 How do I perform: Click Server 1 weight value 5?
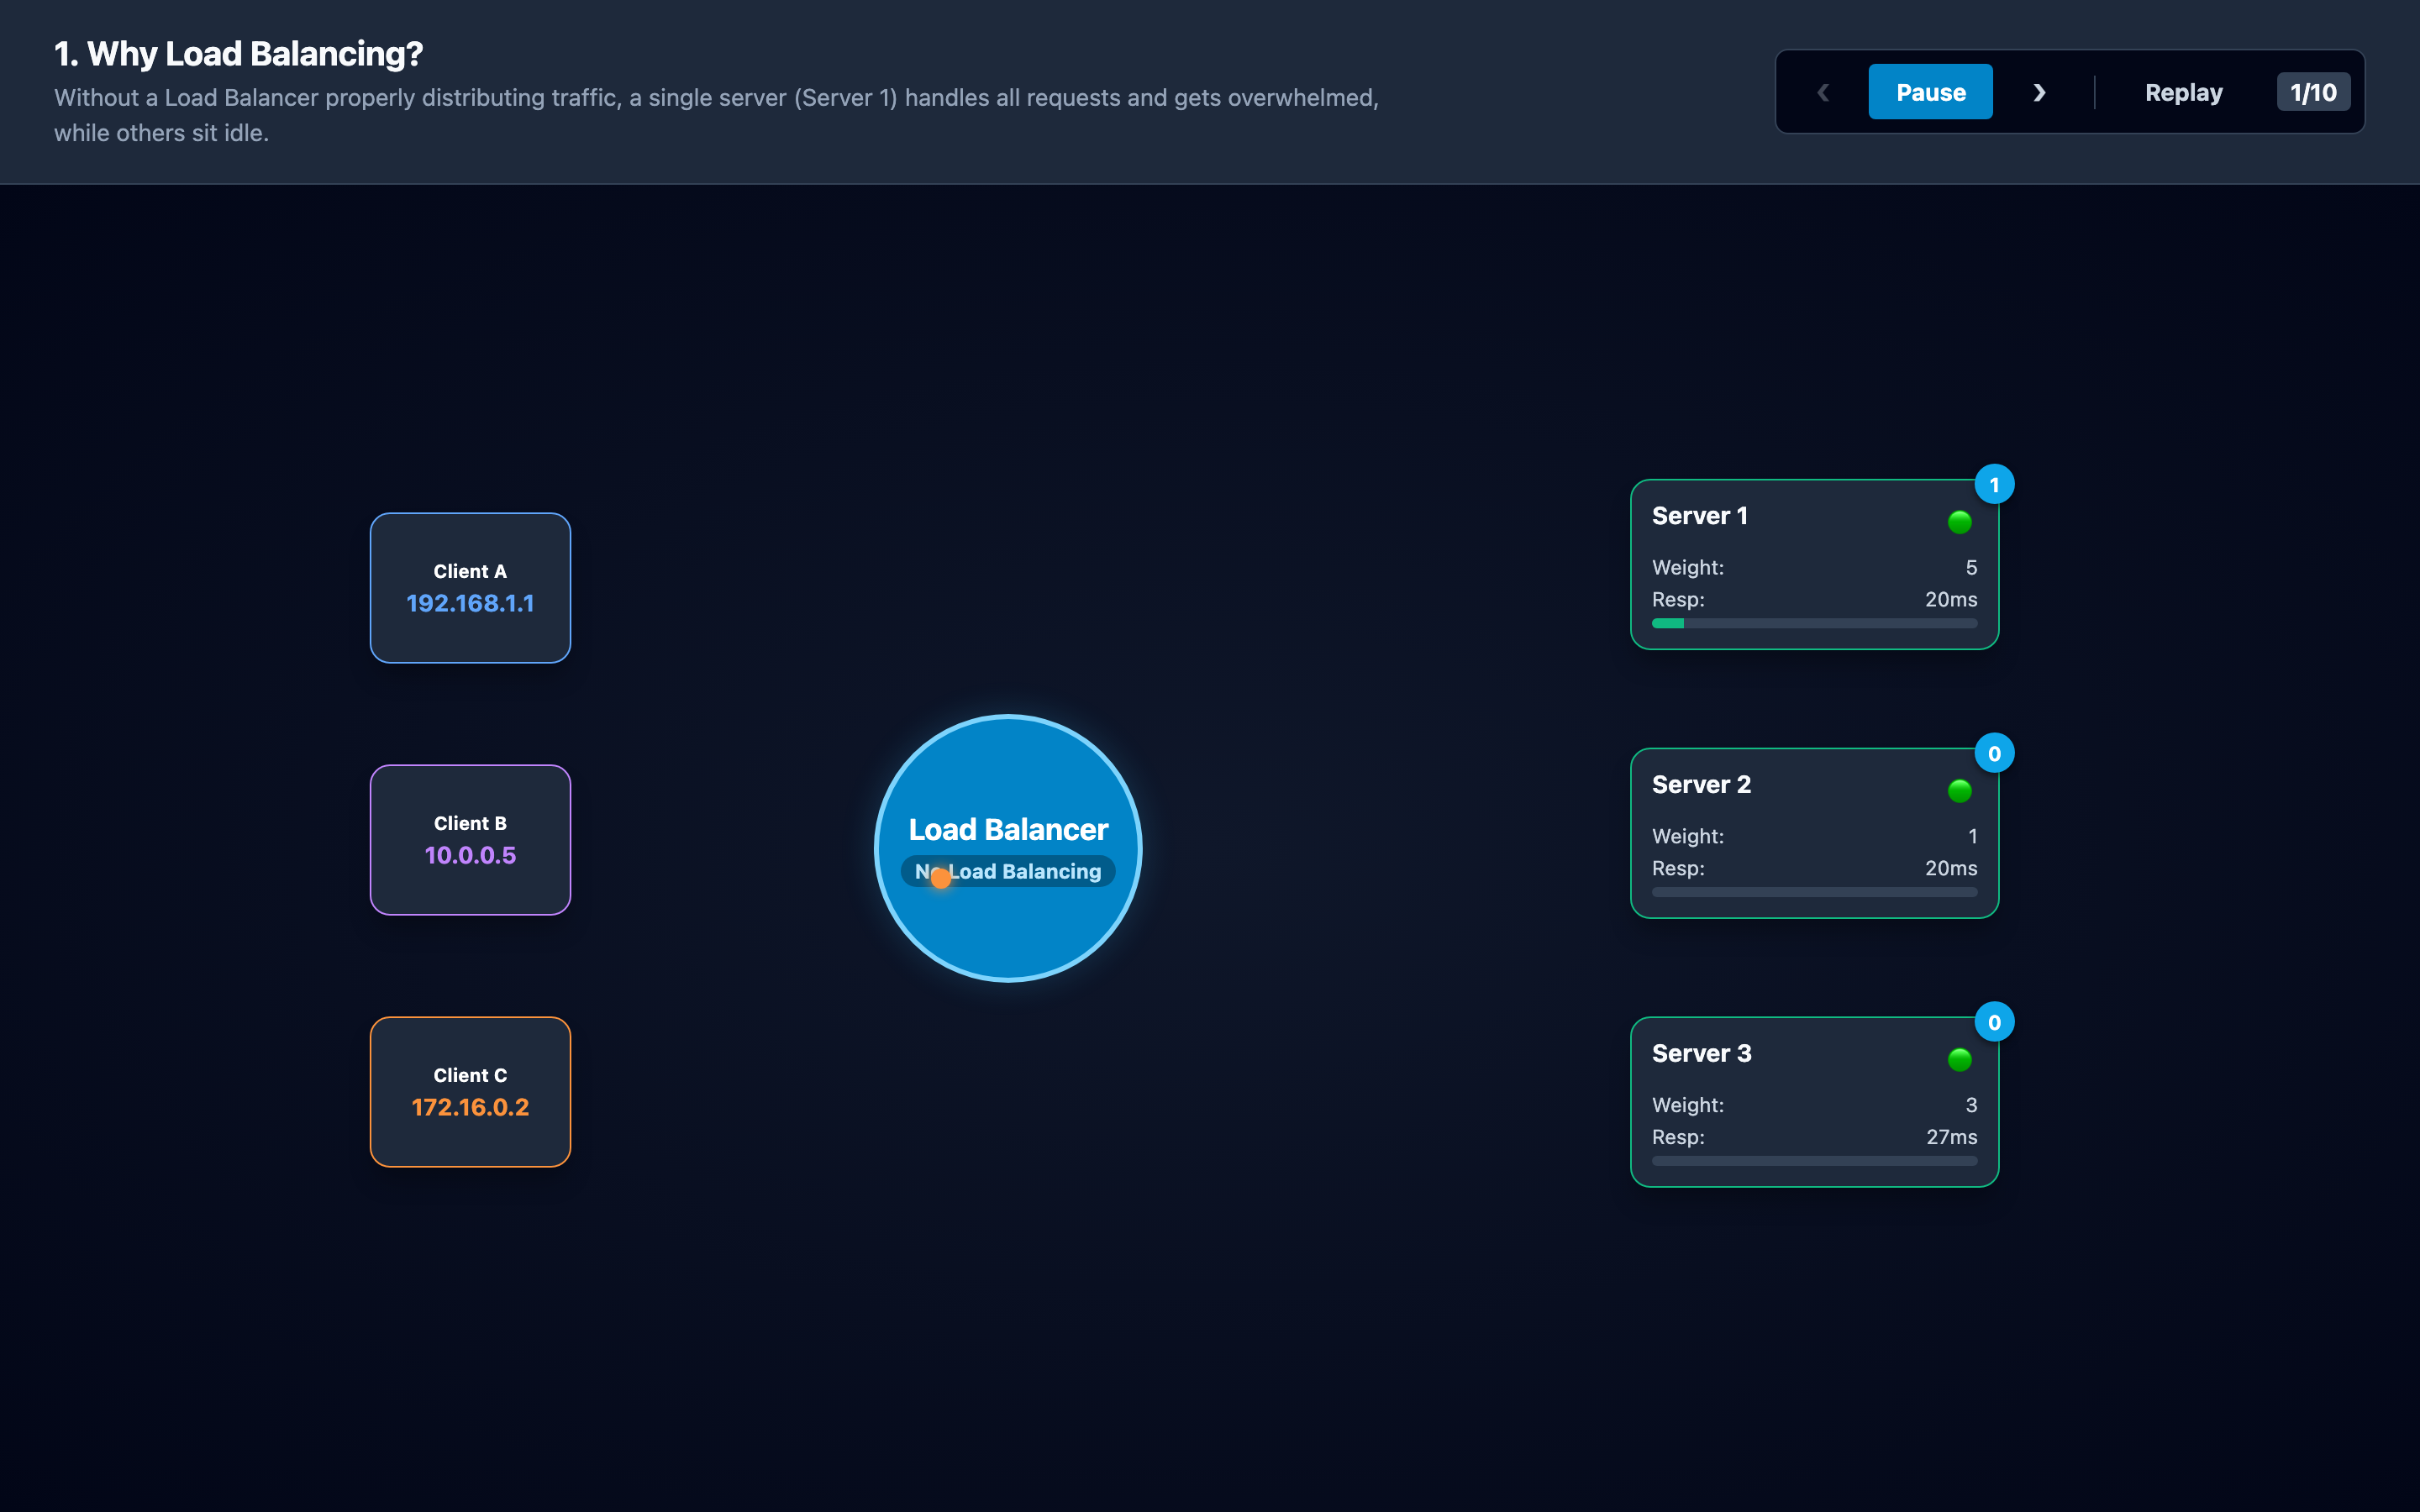(1971, 567)
